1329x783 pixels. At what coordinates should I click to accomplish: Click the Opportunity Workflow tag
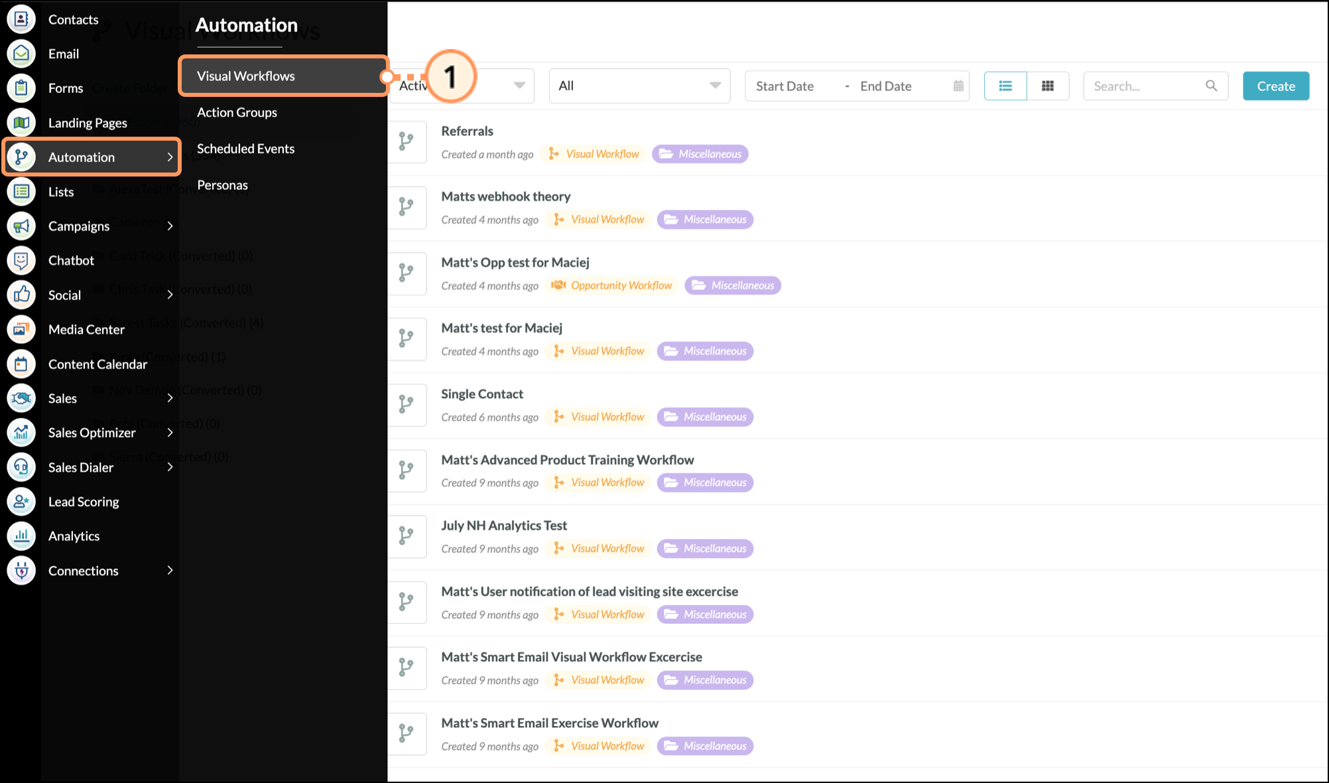click(613, 285)
